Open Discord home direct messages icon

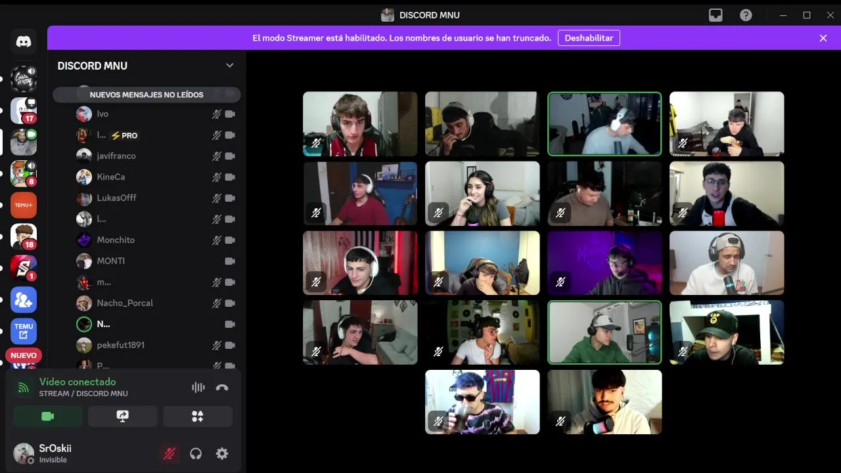[24, 42]
